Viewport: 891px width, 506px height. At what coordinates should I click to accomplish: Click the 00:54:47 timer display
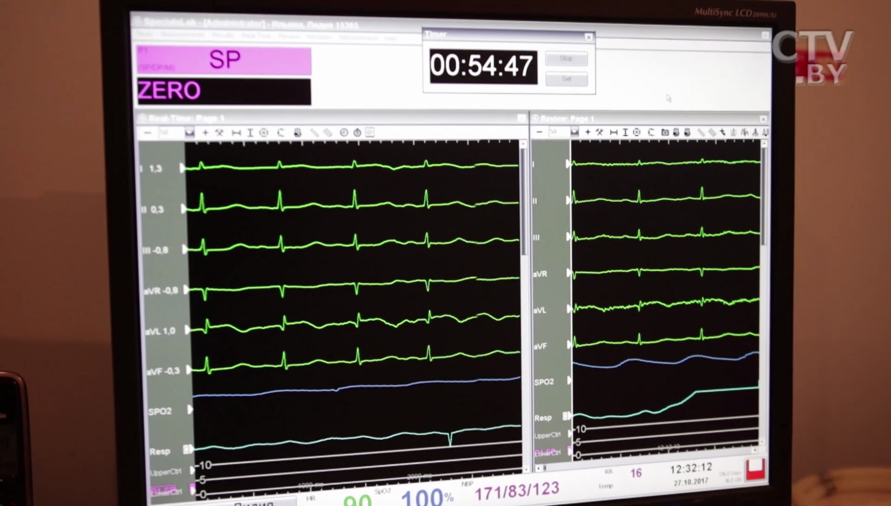(483, 66)
